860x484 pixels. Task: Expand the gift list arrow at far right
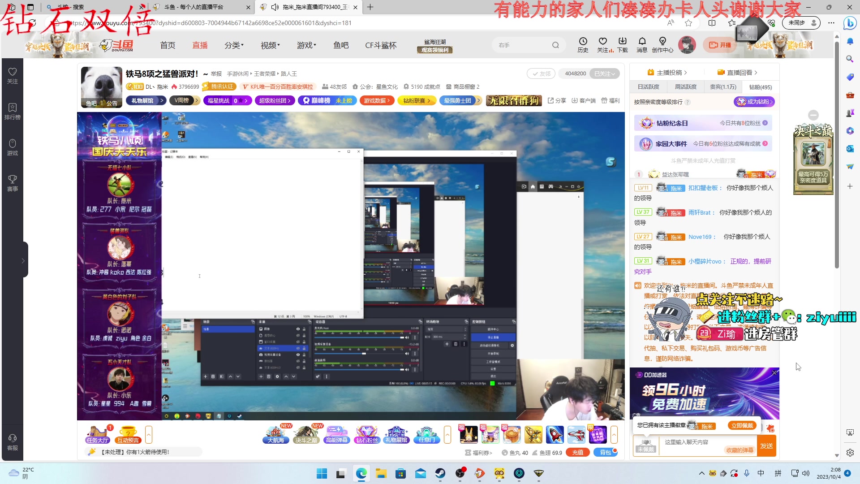pos(614,435)
